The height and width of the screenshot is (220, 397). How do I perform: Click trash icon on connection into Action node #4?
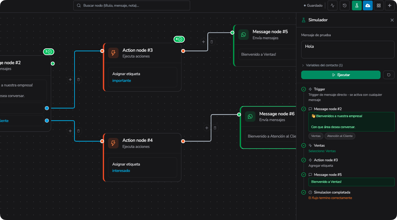point(78,131)
